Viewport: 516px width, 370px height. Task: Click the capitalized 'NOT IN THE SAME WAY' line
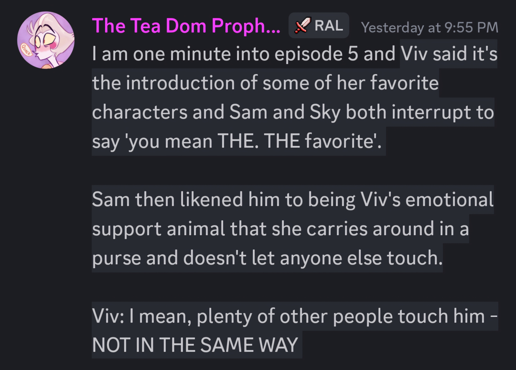pos(195,345)
